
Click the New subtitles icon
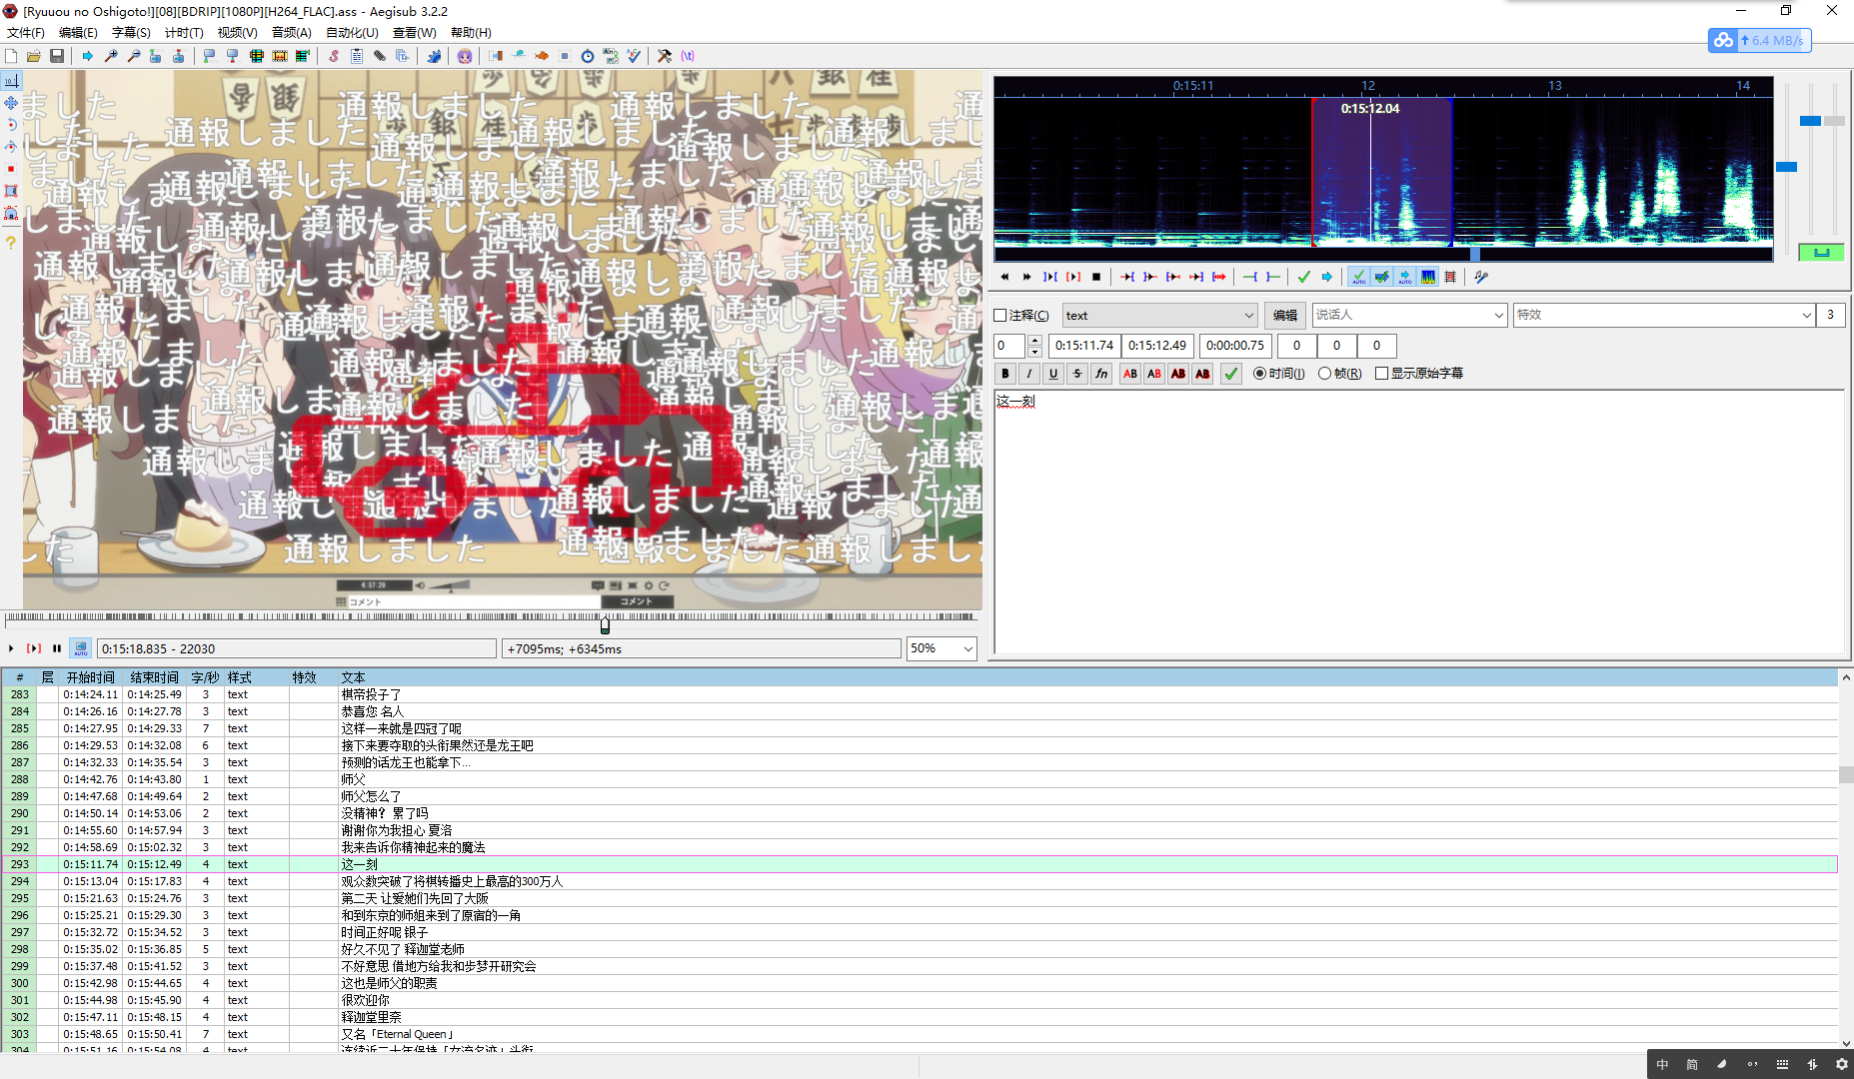(x=11, y=56)
